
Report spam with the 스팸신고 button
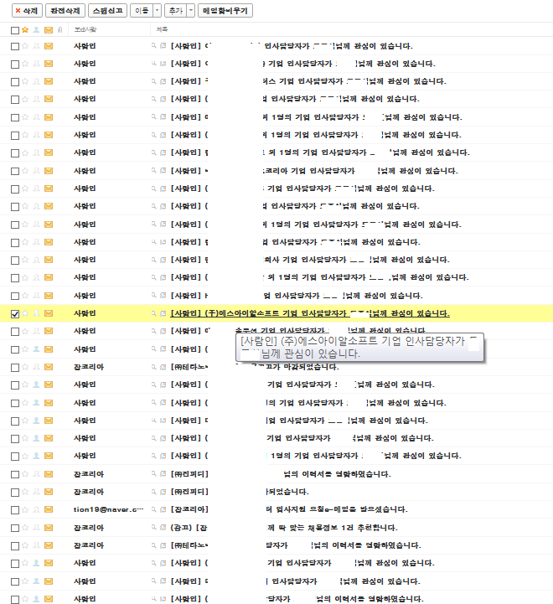pyautogui.click(x=107, y=11)
